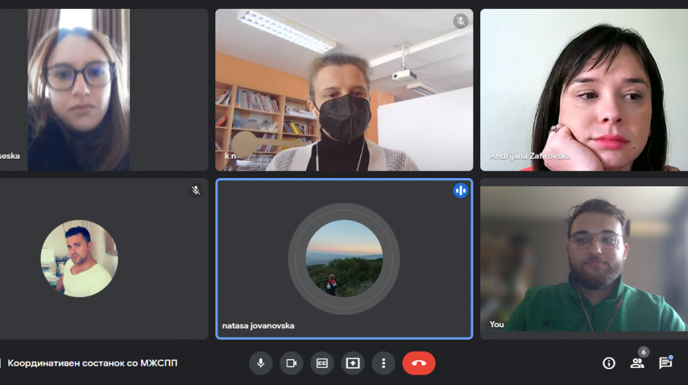Click the muted mic icon on profile-photo tile
The height and width of the screenshot is (385, 688).
(195, 190)
